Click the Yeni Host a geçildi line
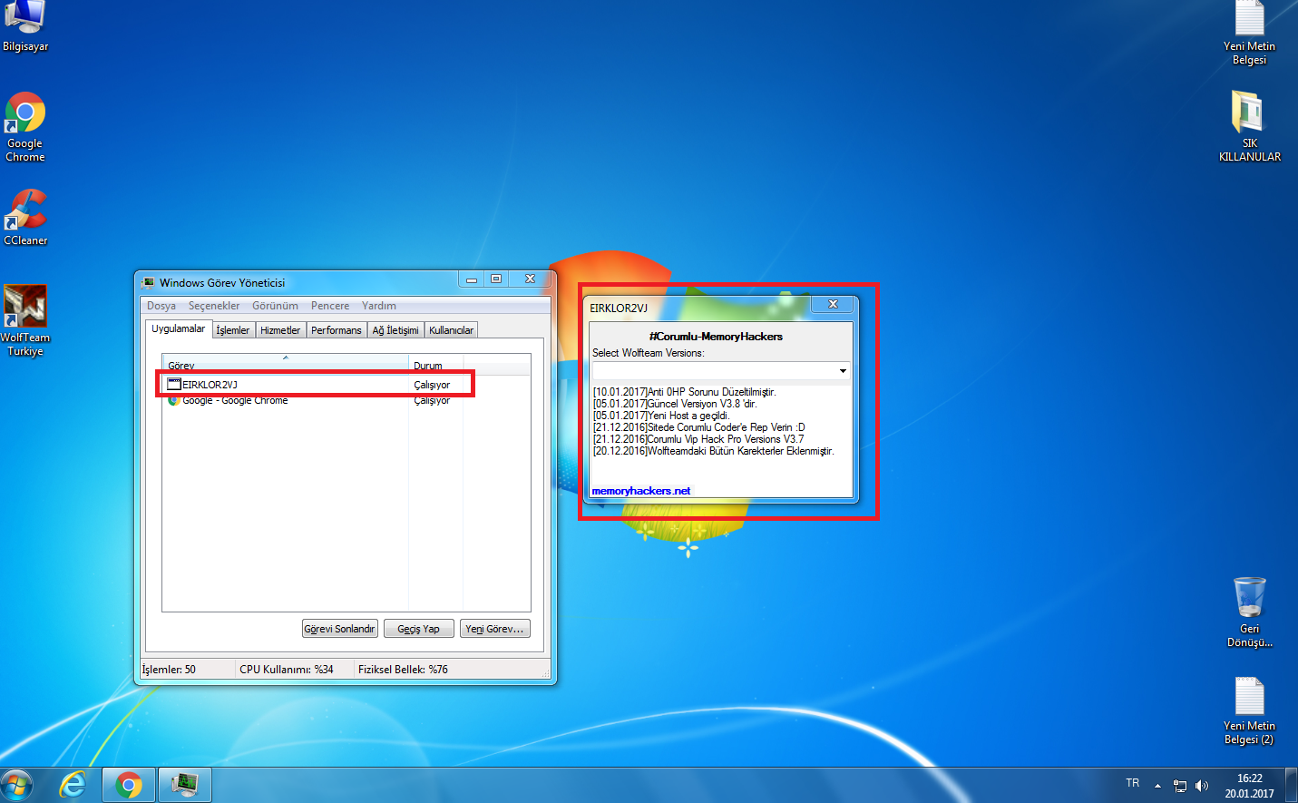This screenshot has width=1298, height=803. click(661, 416)
